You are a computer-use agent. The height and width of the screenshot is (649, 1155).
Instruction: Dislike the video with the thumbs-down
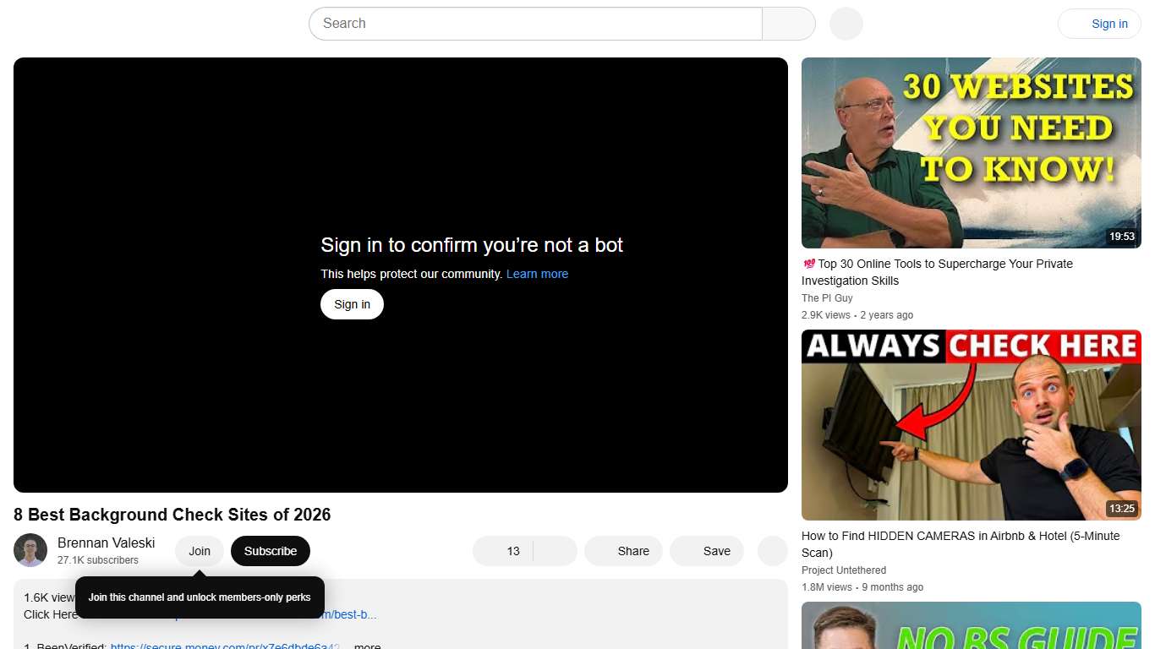pos(555,550)
